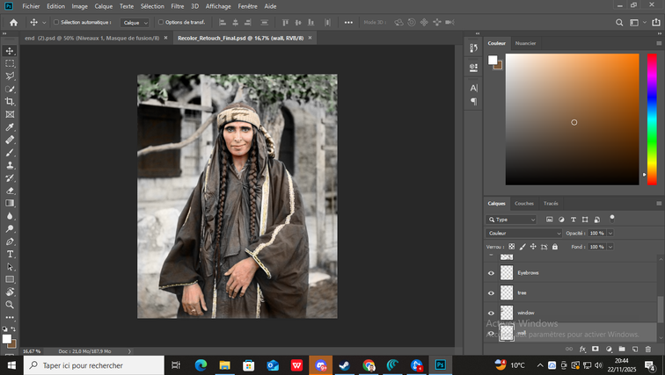The width and height of the screenshot is (665, 375).
Task: Enable the Sélection automatique checkbox
Action: click(56, 22)
